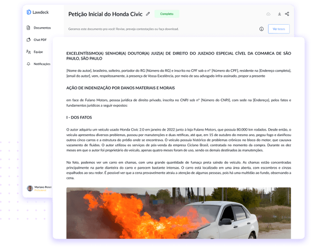Click the Documentos page icon
The image size is (311, 247).
[28, 28]
